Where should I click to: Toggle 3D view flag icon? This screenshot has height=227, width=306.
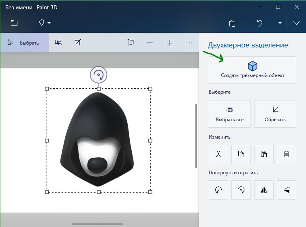pyautogui.click(x=131, y=42)
